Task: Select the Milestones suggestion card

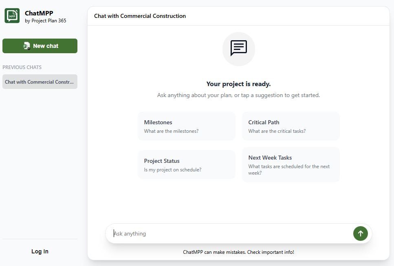Action: [x=186, y=126]
